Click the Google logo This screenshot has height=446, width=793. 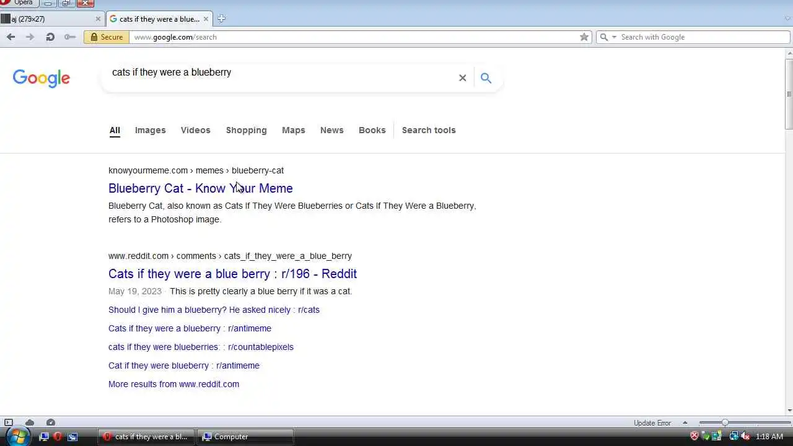42,78
